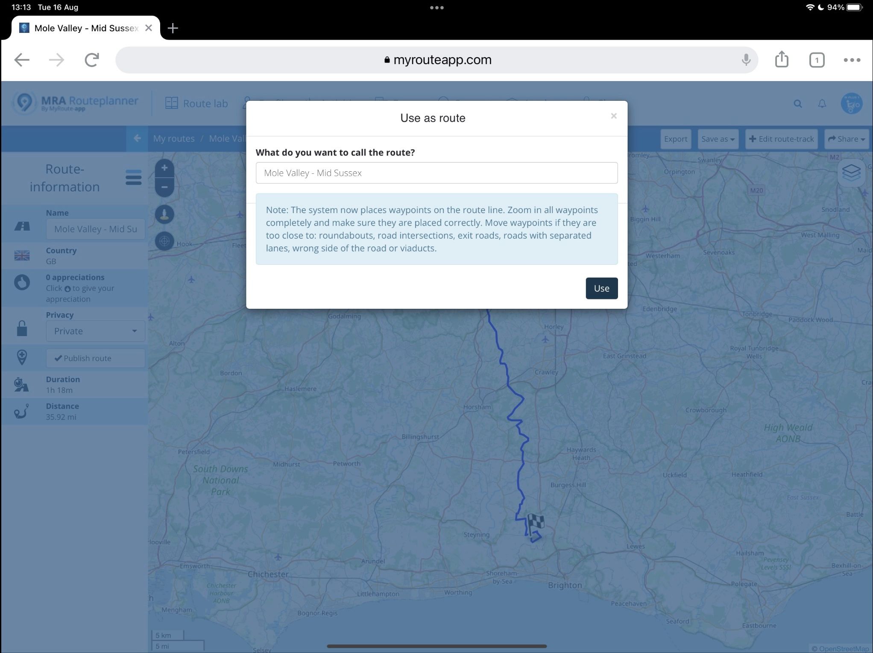The width and height of the screenshot is (873, 653).
Task: Click the OpenStreetMap attribution link
Action: [x=844, y=649]
